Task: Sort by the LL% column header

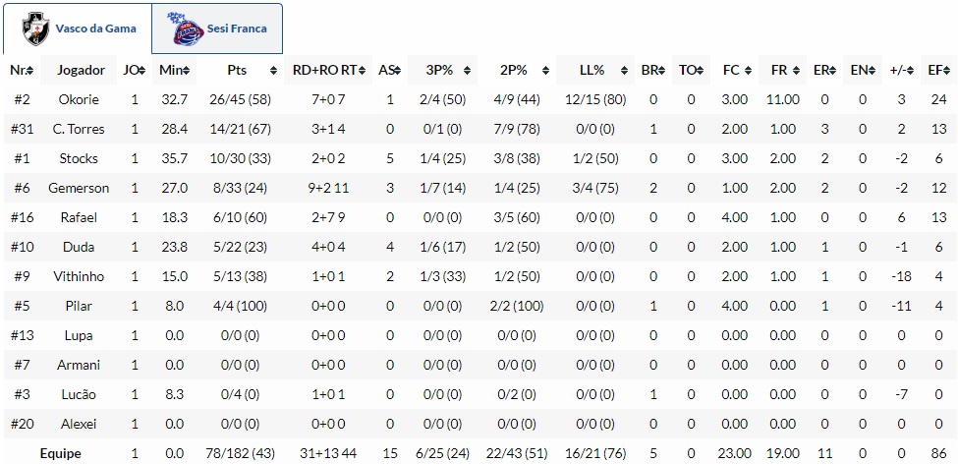Action: click(x=592, y=71)
